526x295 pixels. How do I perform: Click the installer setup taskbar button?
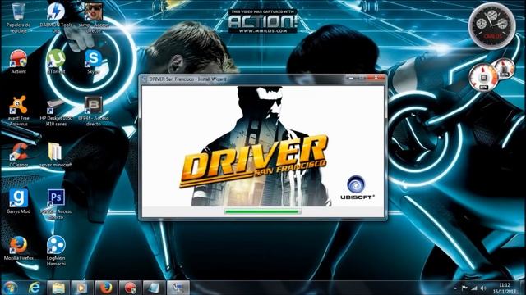tap(178, 288)
